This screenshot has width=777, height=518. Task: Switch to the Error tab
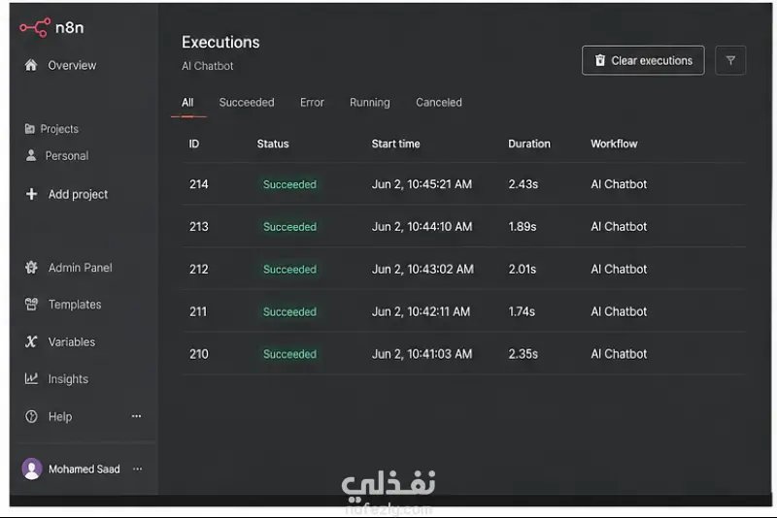click(x=312, y=103)
